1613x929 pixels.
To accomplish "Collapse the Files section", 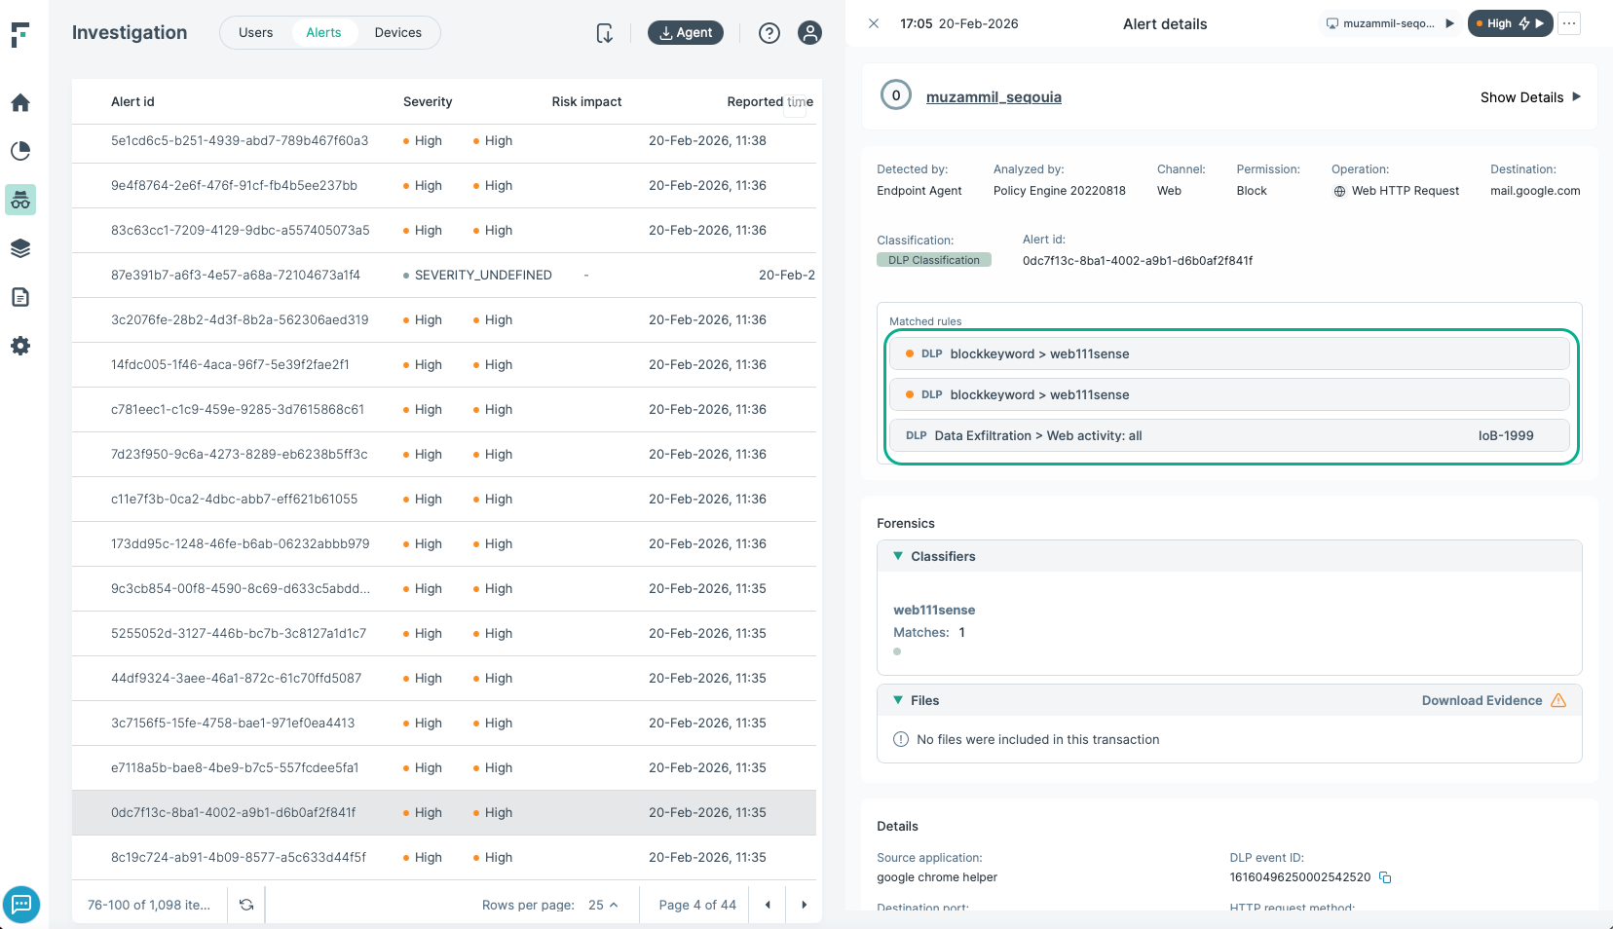I will [x=898, y=700].
